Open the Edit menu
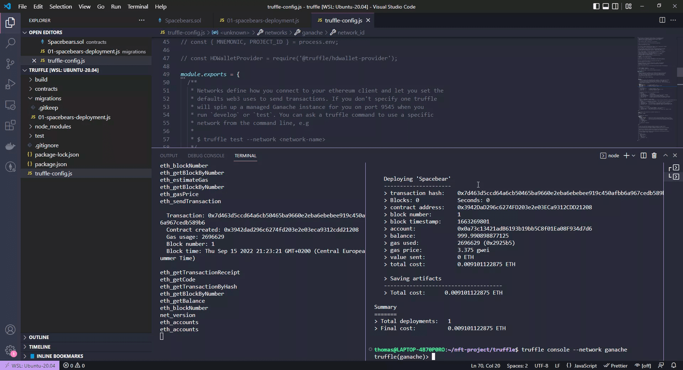 click(38, 6)
